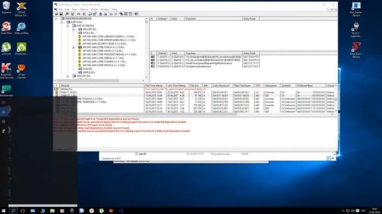Open the Profile menu
This screenshot has width=382, height=214.
click(94, 10)
